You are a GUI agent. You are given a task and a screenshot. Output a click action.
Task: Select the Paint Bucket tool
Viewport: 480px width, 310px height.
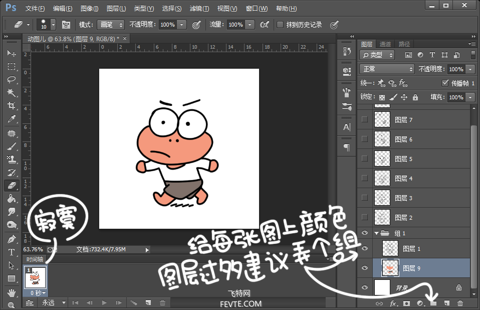(x=12, y=199)
